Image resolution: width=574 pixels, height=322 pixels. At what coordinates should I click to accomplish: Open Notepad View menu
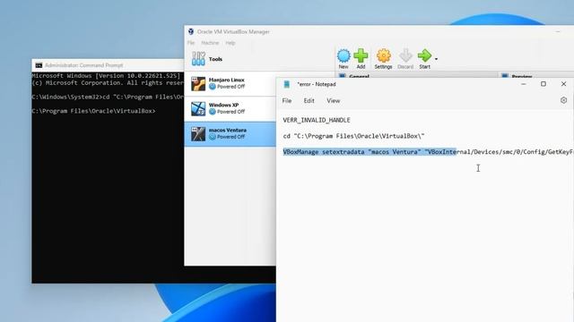click(333, 101)
